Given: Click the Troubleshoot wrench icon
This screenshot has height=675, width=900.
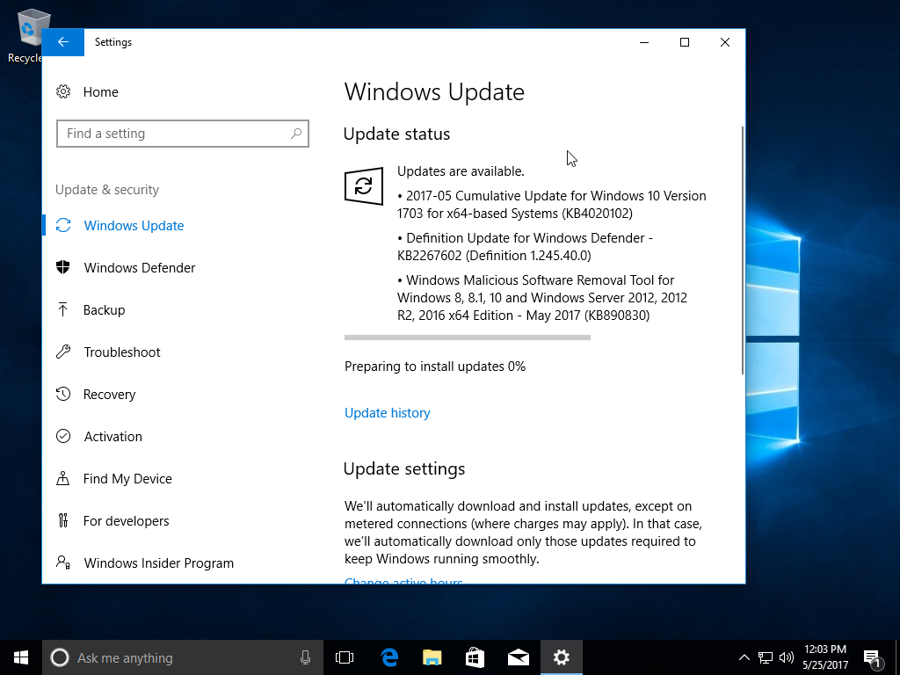Looking at the screenshot, I should tap(63, 352).
